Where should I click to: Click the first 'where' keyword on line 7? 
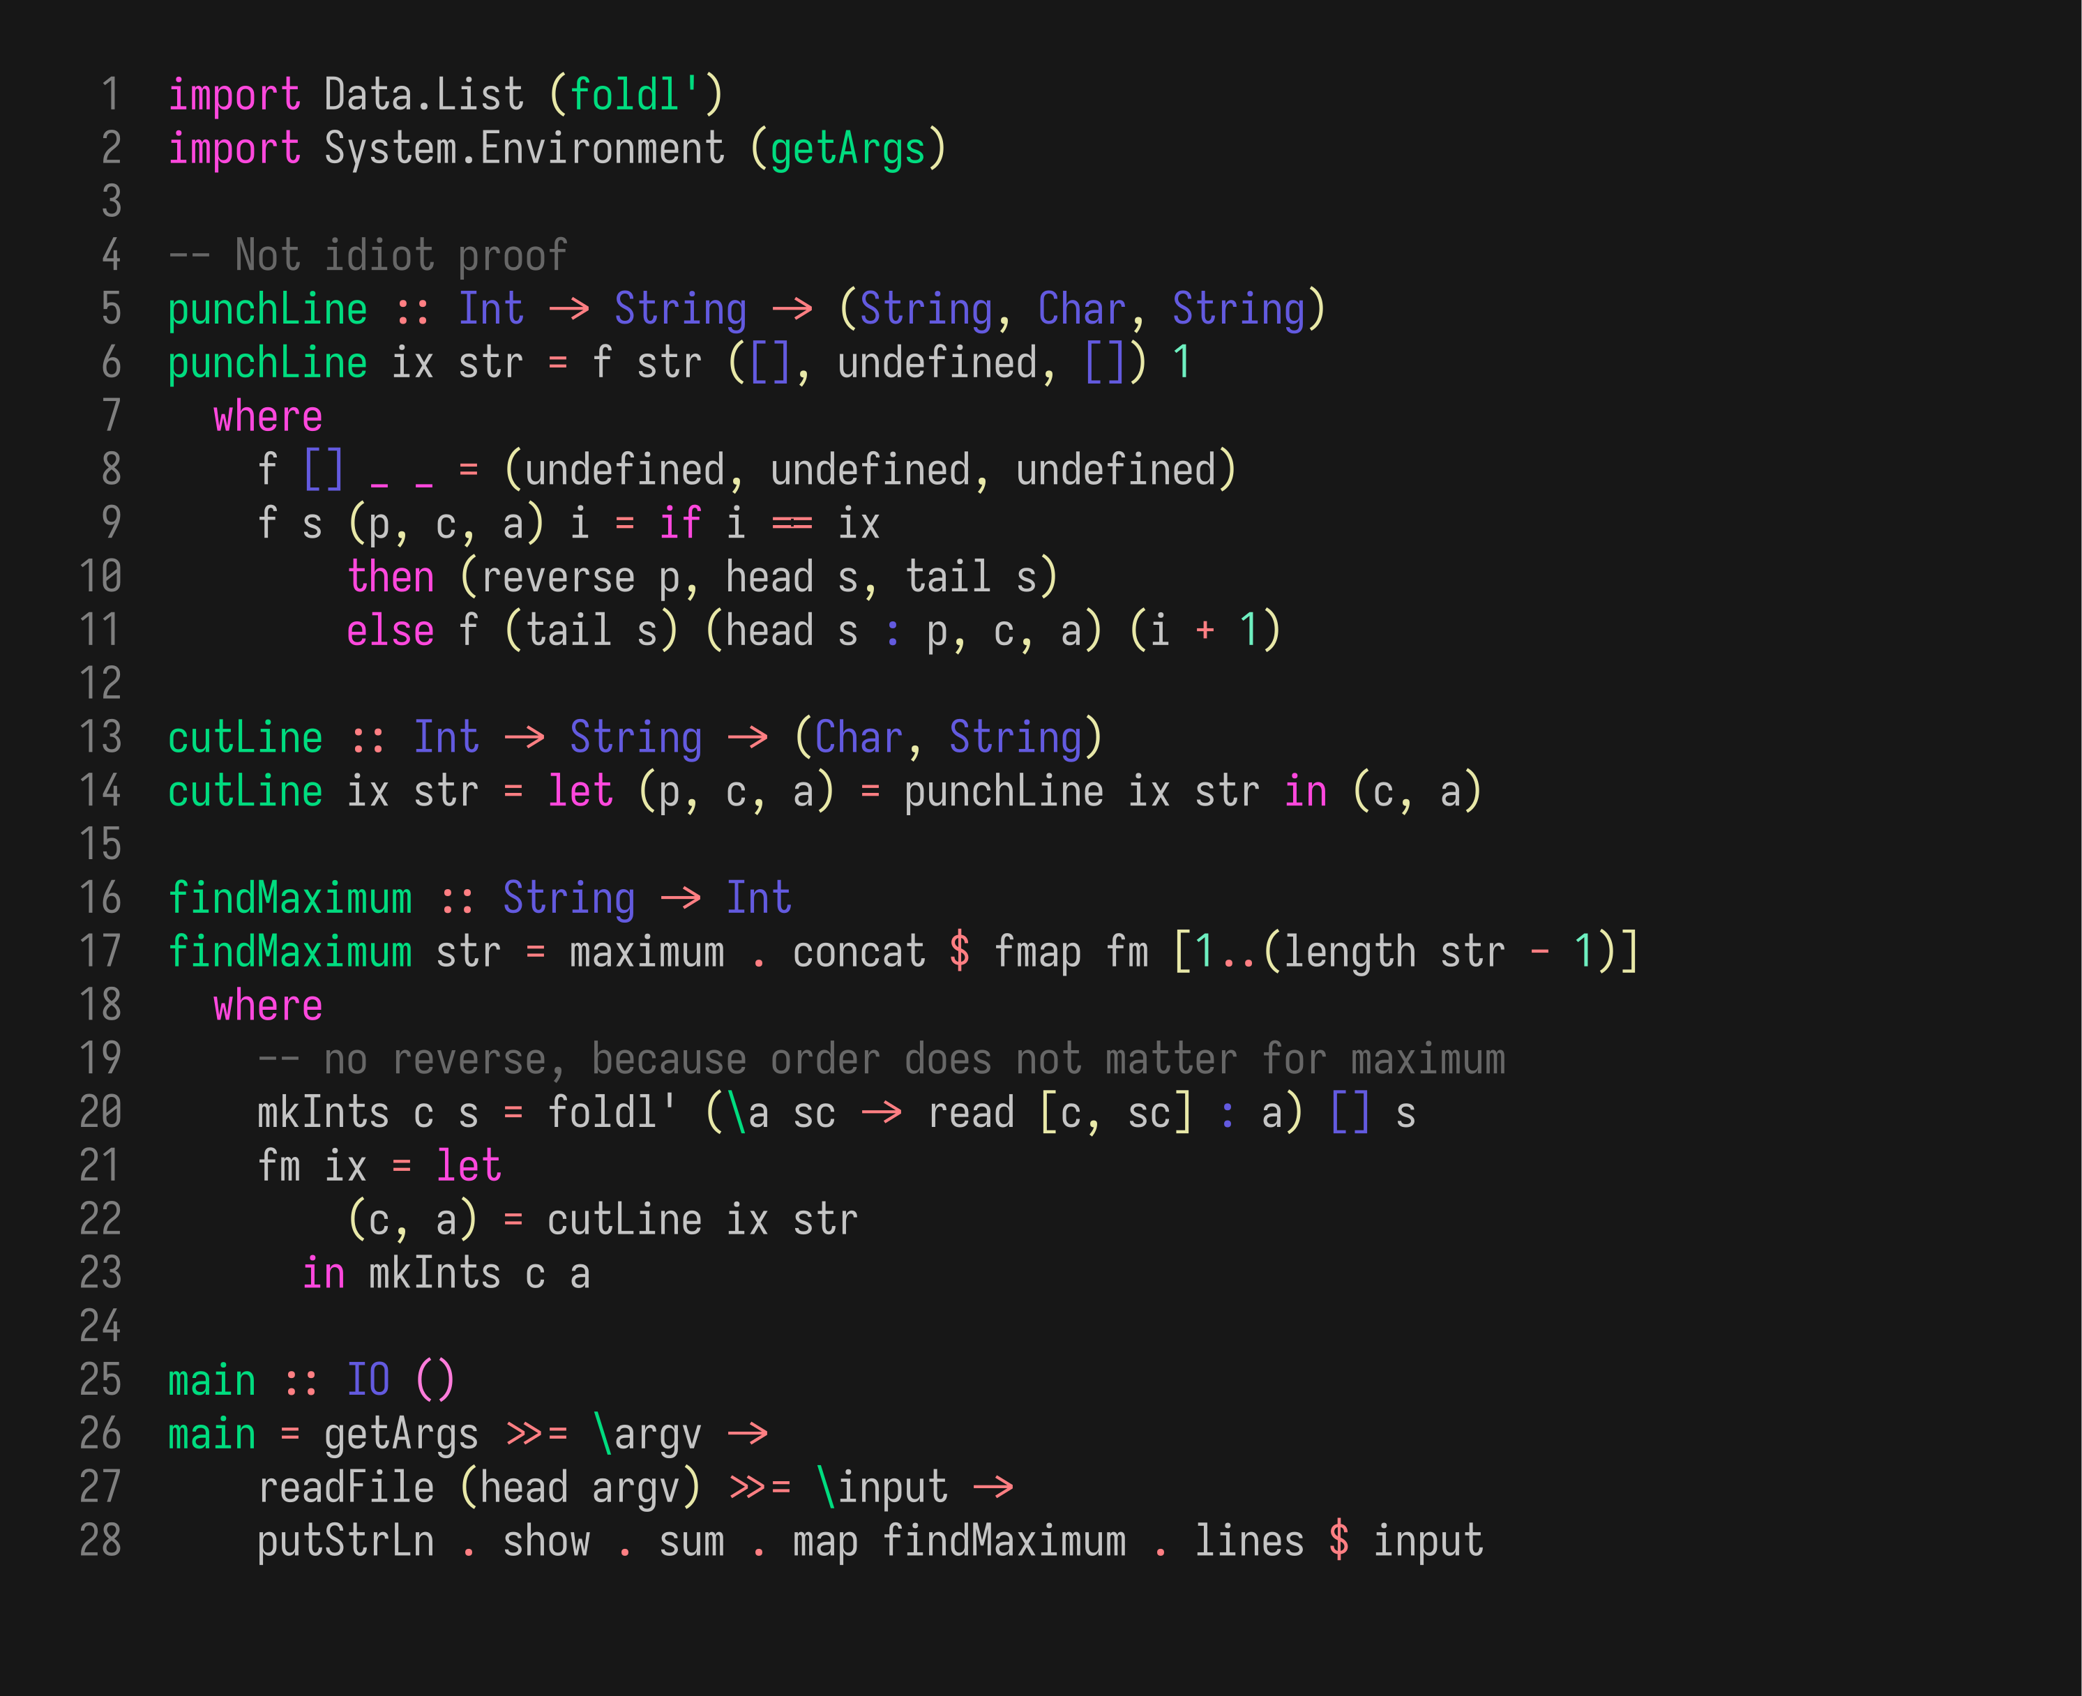coord(268,417)
